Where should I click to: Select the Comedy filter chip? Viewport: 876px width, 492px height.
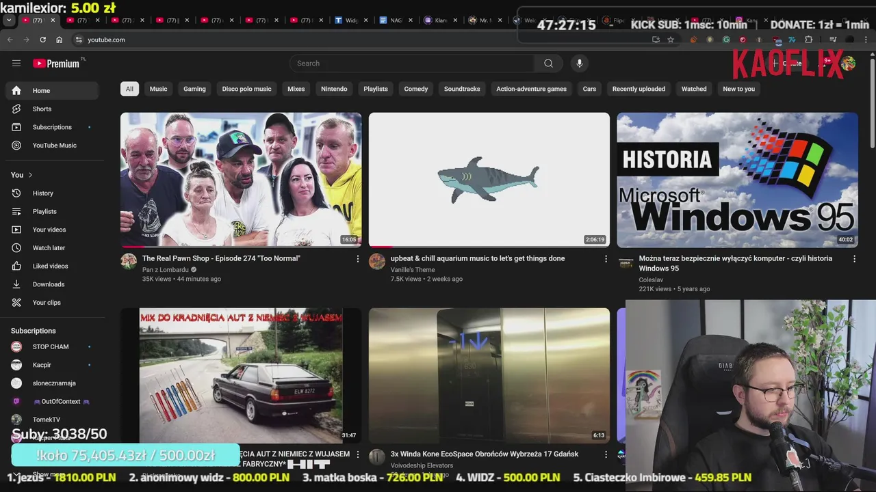[415, 89]
